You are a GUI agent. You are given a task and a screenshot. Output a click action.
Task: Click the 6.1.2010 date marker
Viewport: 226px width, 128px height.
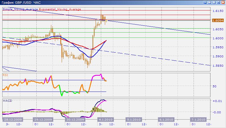pyautogui.click(x=165, y=120)
